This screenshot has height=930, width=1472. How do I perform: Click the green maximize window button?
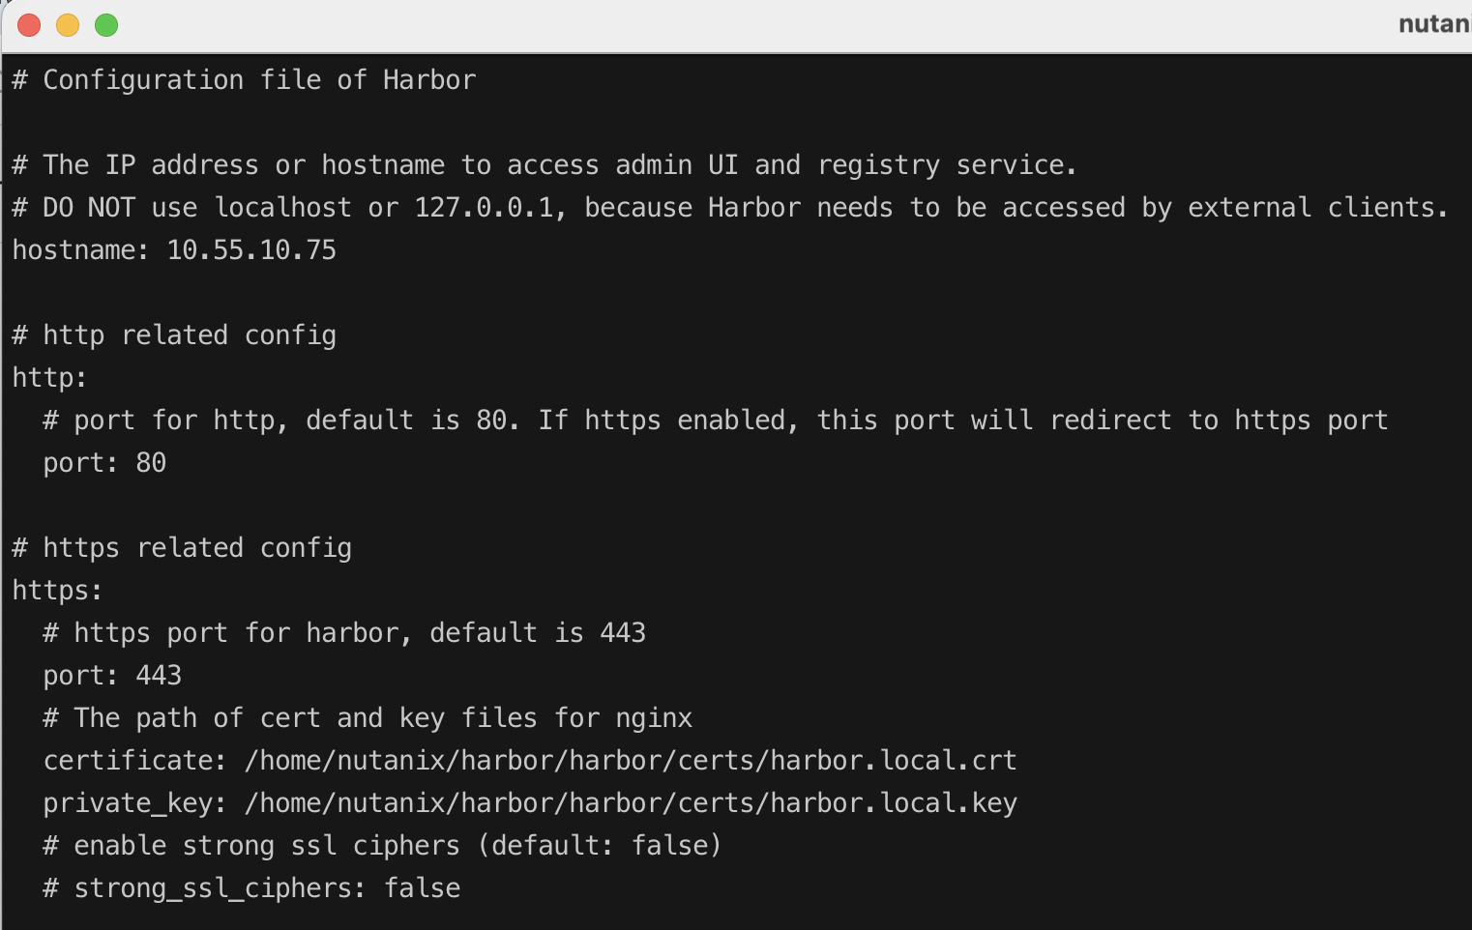(x=106, y=25)
